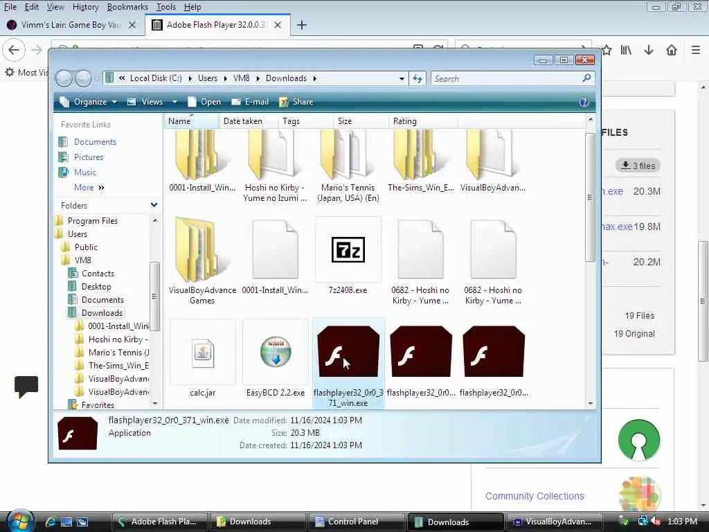Open the 7z2408.exe file icon
The width and height of the screenshot is (709, 532).
click(x=348, y=249)
